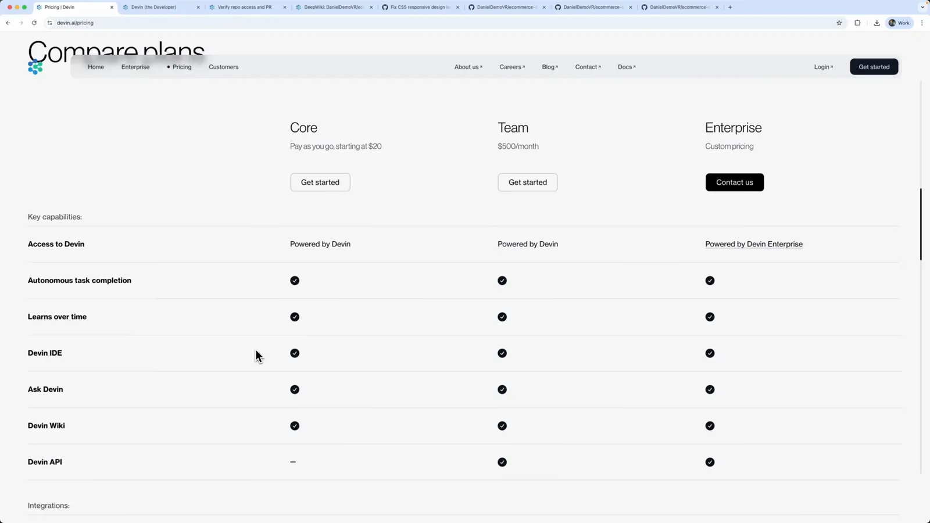Switch to Fix CSS responsive design tab

[x=420, y=7]
